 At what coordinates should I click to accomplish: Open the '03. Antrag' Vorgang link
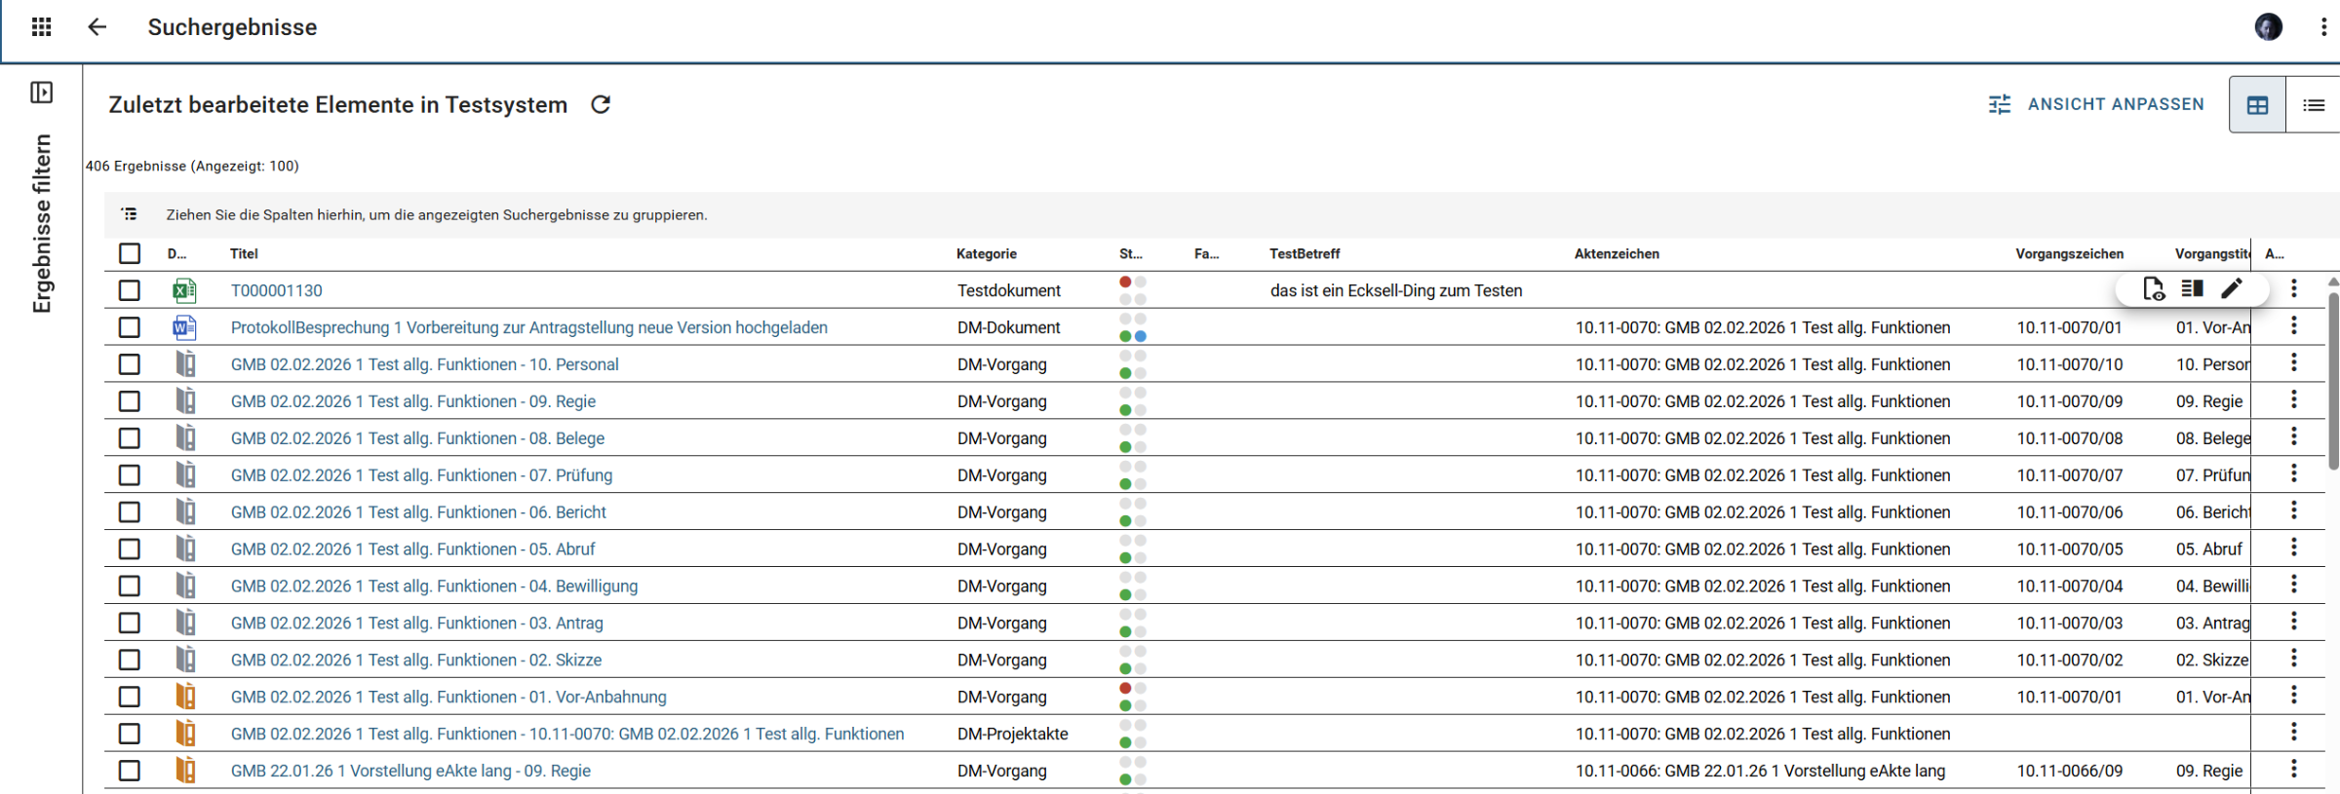pos(416,624)
